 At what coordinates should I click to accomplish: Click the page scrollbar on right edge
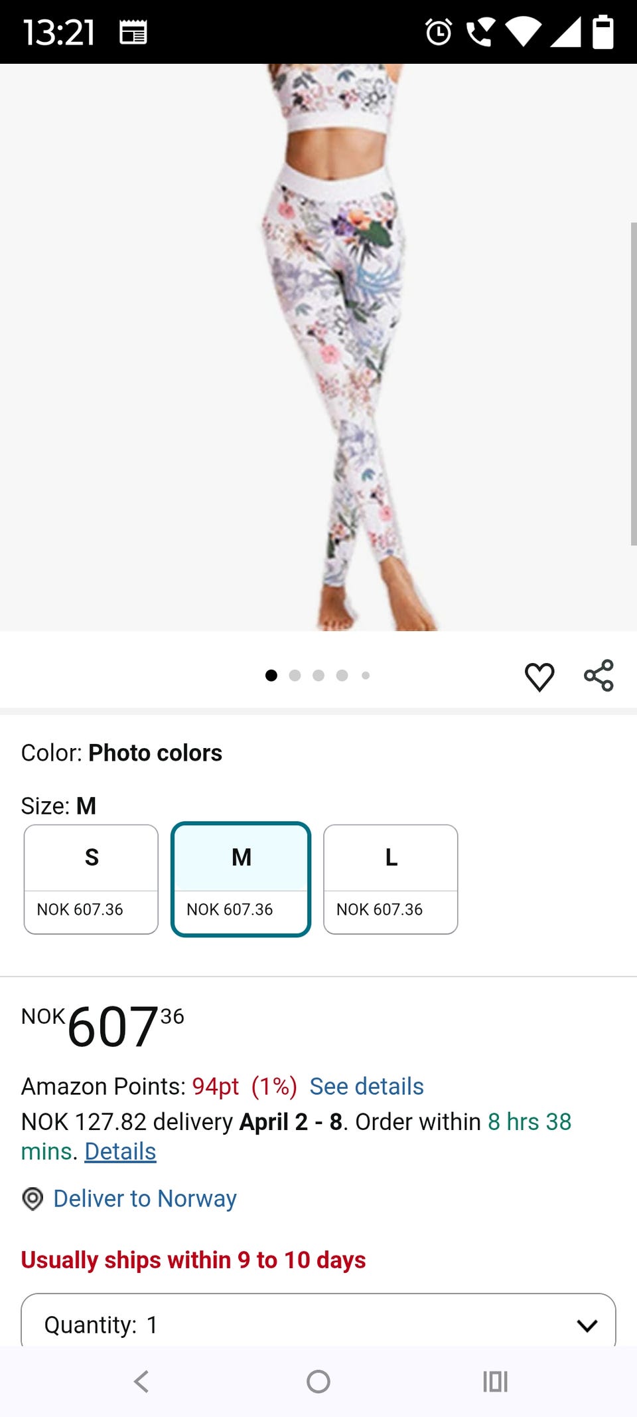pos(633,384)
